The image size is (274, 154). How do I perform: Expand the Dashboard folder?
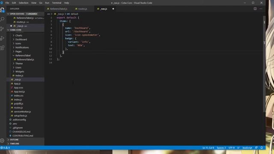pyautogui.click(x=26, y=39)
